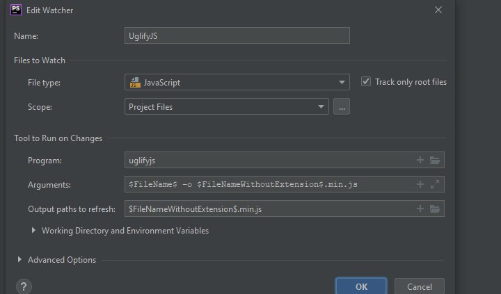Toggle Track only root files checkbox
This screenshot has height=294, width=501.
coord(366,82)
